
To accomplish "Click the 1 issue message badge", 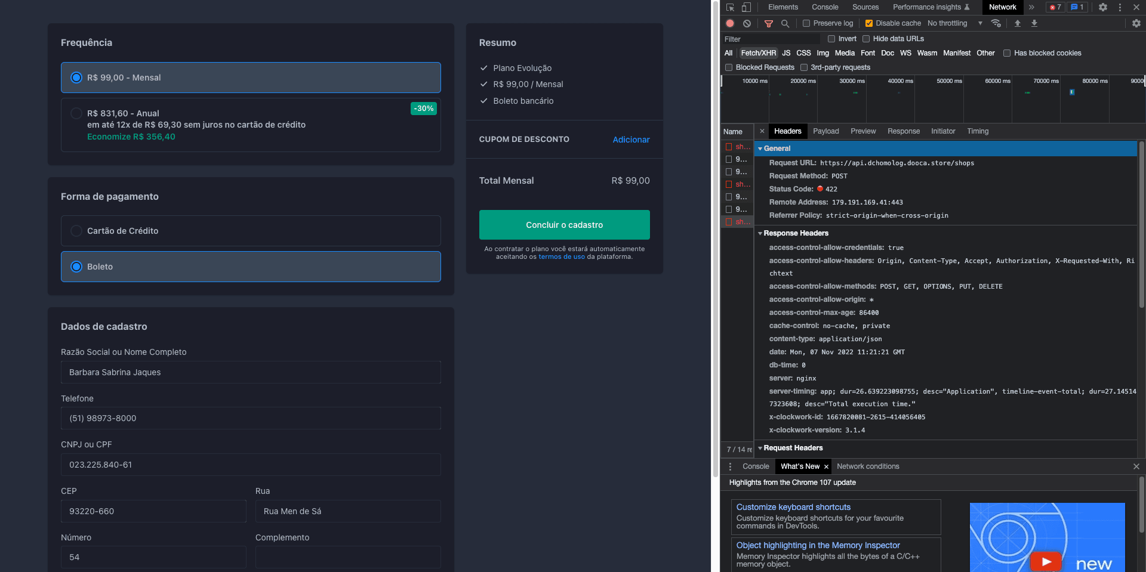I will pos(1077,7).
